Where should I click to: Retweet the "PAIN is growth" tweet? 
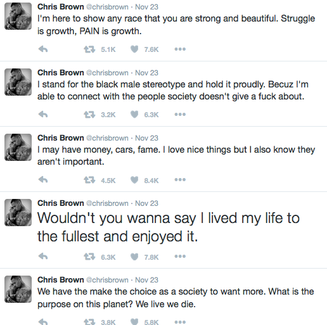(89, 49)
